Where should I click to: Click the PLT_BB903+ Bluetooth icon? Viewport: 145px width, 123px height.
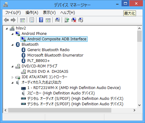23,61
